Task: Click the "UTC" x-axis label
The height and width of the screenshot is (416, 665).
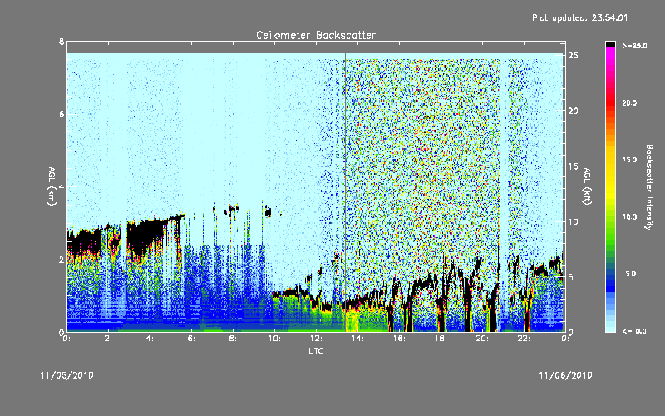Action: [x=316, y=350]
